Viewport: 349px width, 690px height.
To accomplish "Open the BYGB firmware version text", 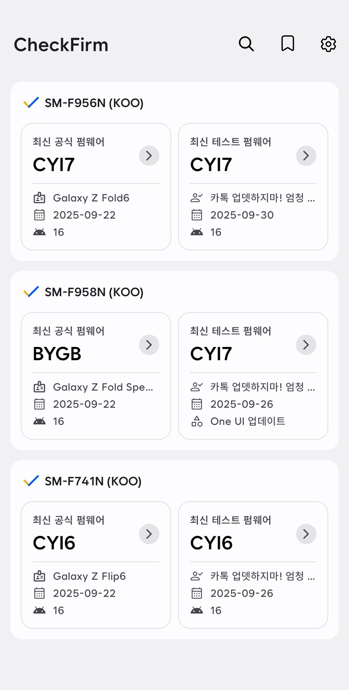I will (57, 354).
